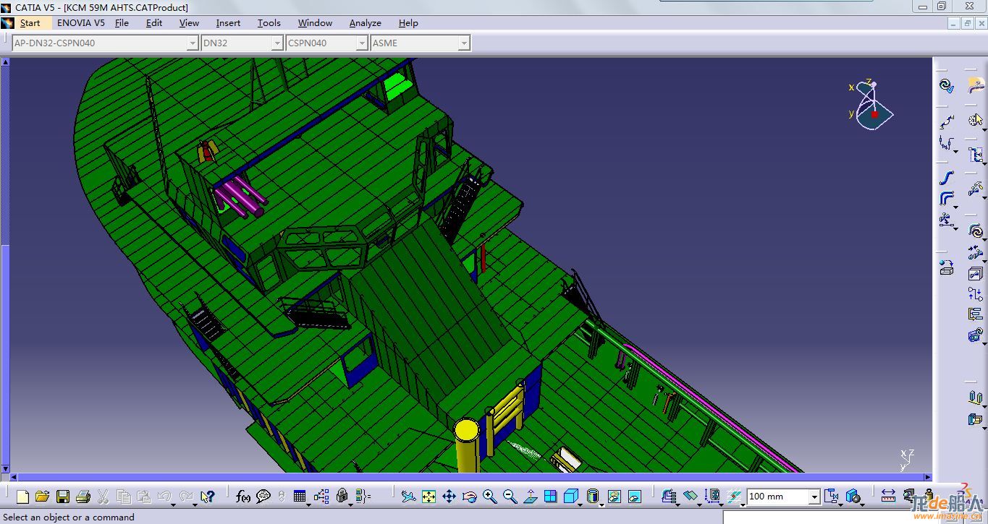Open the Design Table icon
Viewport: 988px width, 524px height.
(300, 497)
